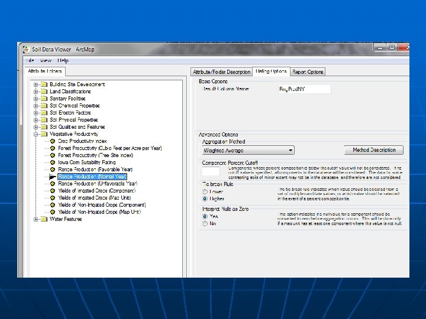Open the File menu
The width and height of the screenshot is (426, 319).
(x=30, y=60)
